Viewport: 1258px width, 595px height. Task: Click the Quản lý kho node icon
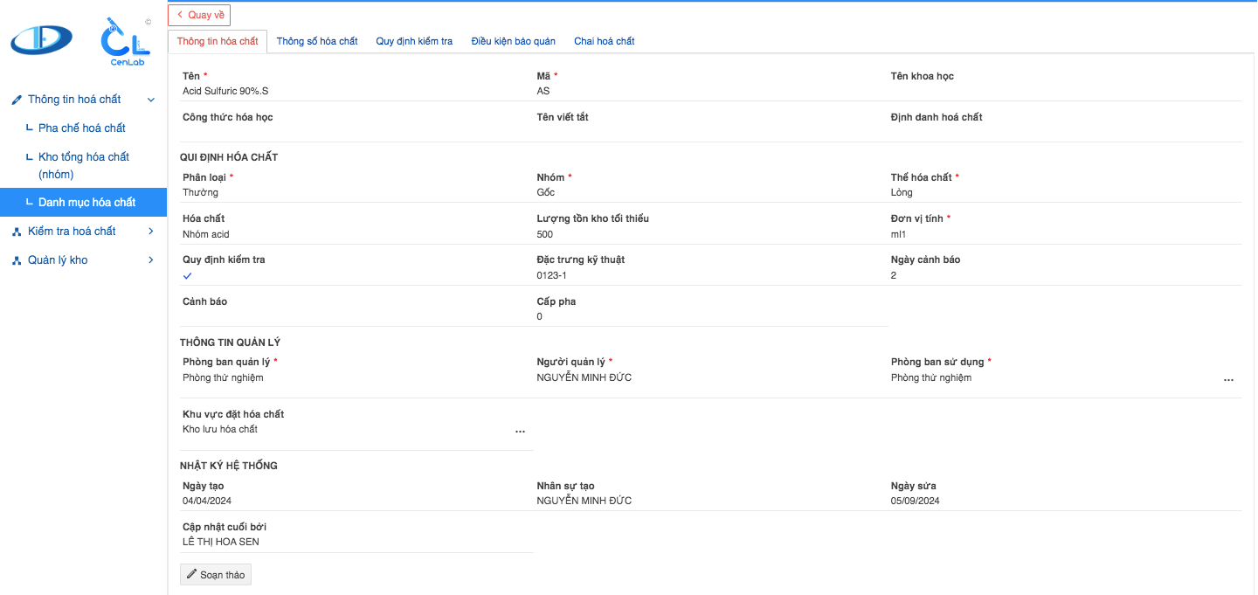click(17, 260)
